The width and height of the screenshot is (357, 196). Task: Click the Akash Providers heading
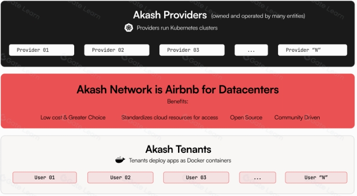[x=170, y=15]
